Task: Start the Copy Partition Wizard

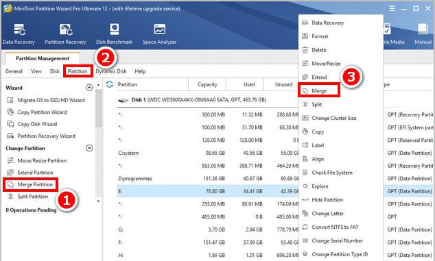Action: pos(37,112)
